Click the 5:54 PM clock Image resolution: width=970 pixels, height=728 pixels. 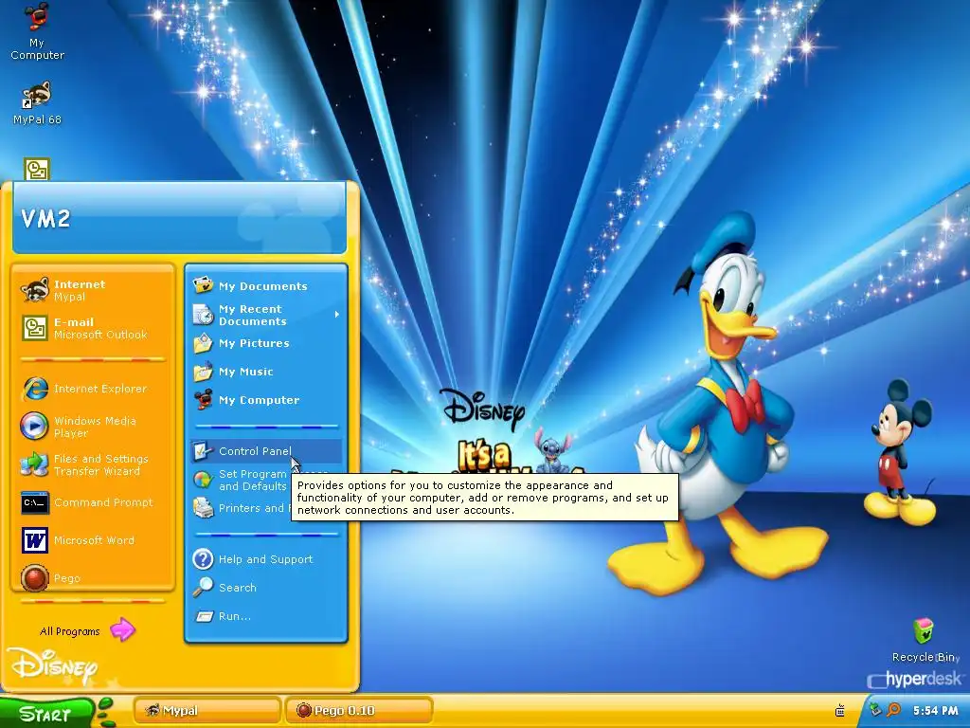[x=935, y=711]
